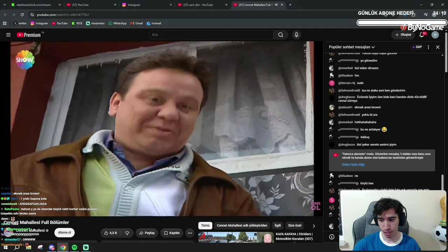Click the Oluştur create button

point(403,35)
